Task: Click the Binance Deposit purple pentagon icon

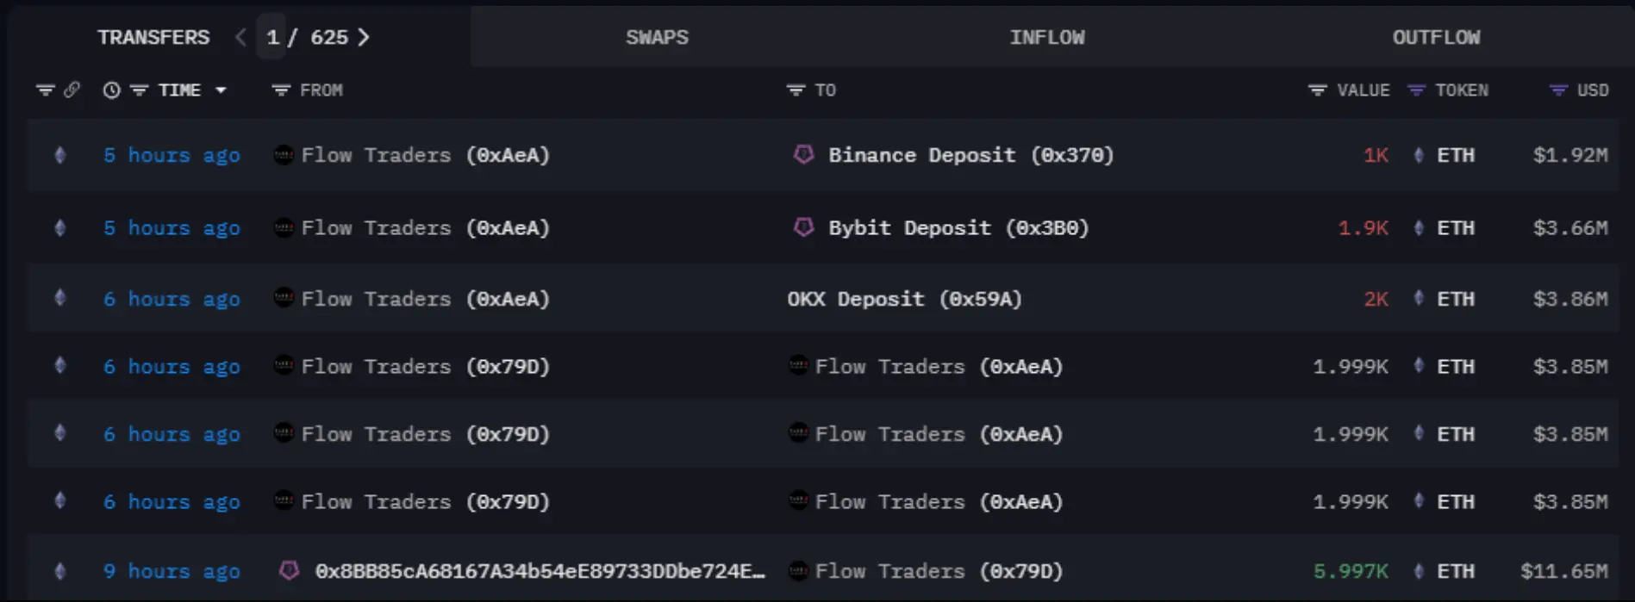Action: (804, 155)
